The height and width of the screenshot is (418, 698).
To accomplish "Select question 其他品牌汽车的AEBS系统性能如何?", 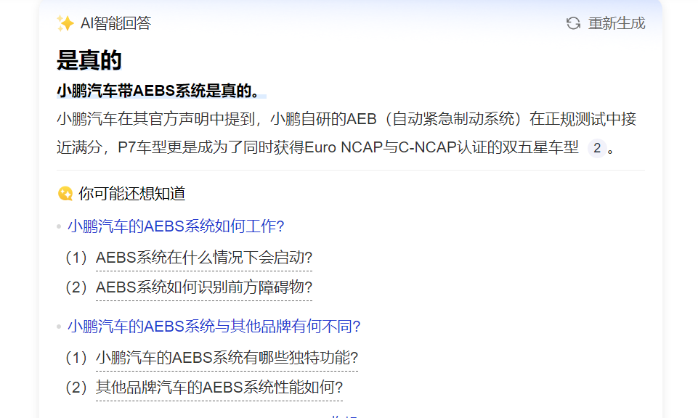I will [219, 388].
